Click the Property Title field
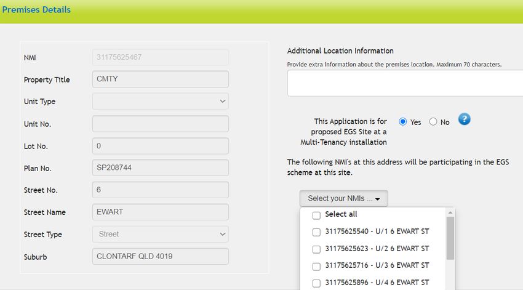This screenshot has height=290, width=523. point(161,79)
